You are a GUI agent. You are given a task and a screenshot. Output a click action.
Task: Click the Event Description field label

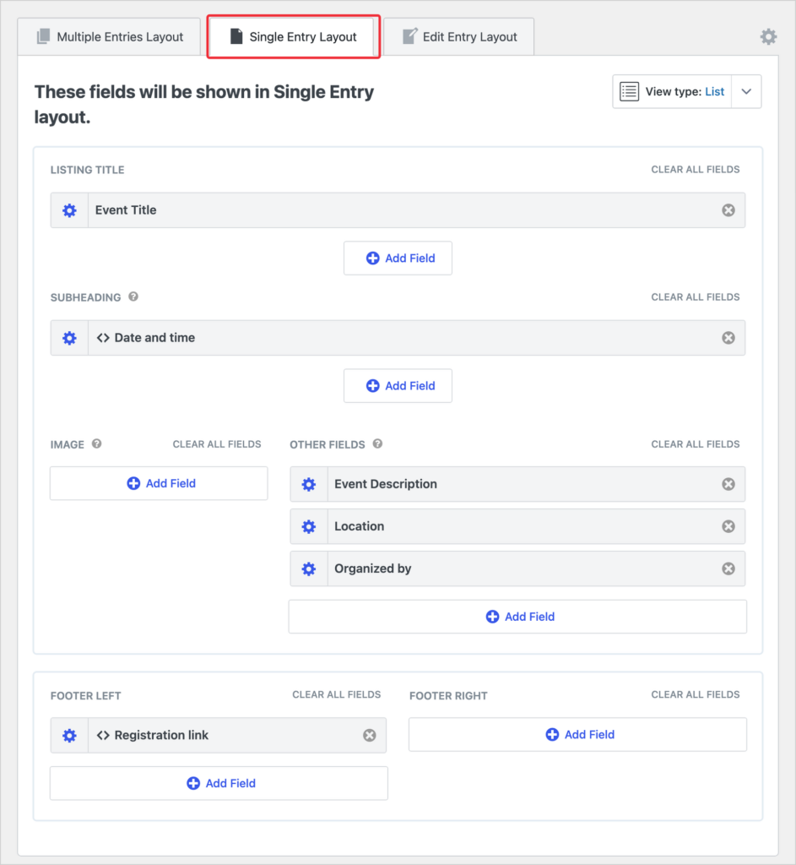coord(386,484)
